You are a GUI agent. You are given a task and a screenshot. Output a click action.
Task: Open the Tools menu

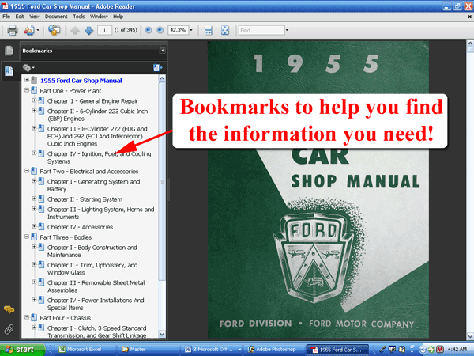pyautogui.click(x=78, y=17)
